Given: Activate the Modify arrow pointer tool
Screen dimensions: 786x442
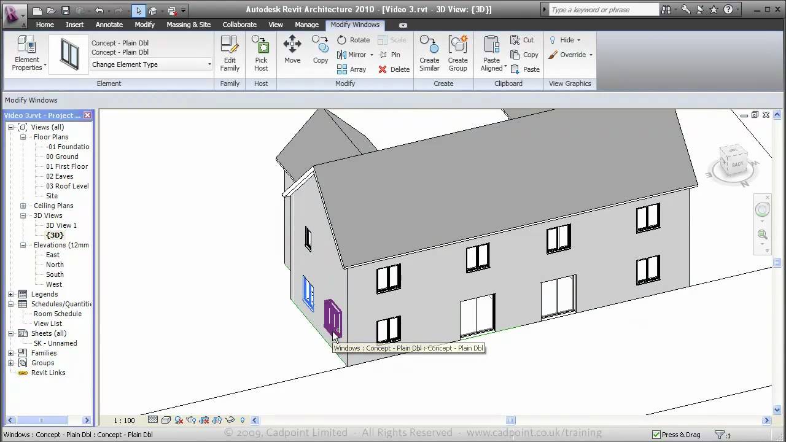Looking at the screenshot, I should pyautogui.click(x=139, y=10).
